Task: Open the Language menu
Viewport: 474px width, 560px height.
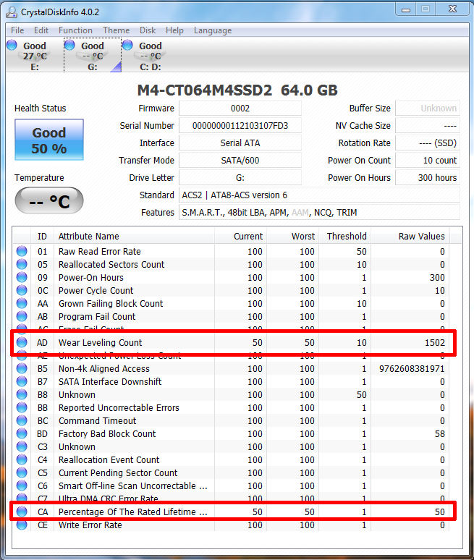Action: [213, 30]
